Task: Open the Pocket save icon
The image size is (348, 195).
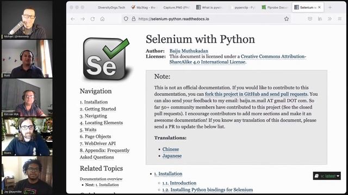Action: [310, 19]
